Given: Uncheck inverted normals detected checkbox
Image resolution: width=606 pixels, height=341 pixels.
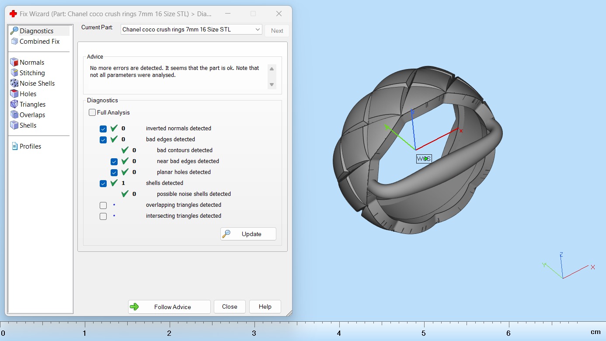Looking at the screenshot, I should pyautogui.click(x=103, y=129).
